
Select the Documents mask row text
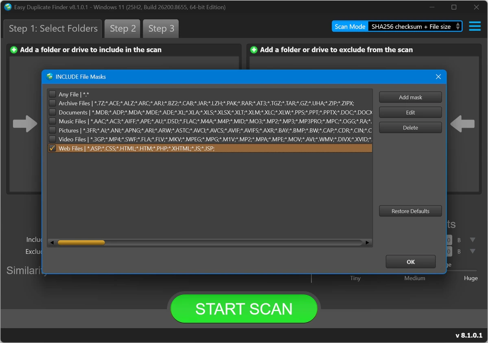(215, 112)
